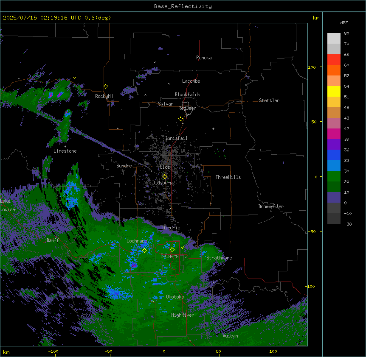Select the yellow diamond marker below Cochrane
Image resolution: width=366 pixels, height=357 pixels.
pyautogui.click(x=144, y=251)
